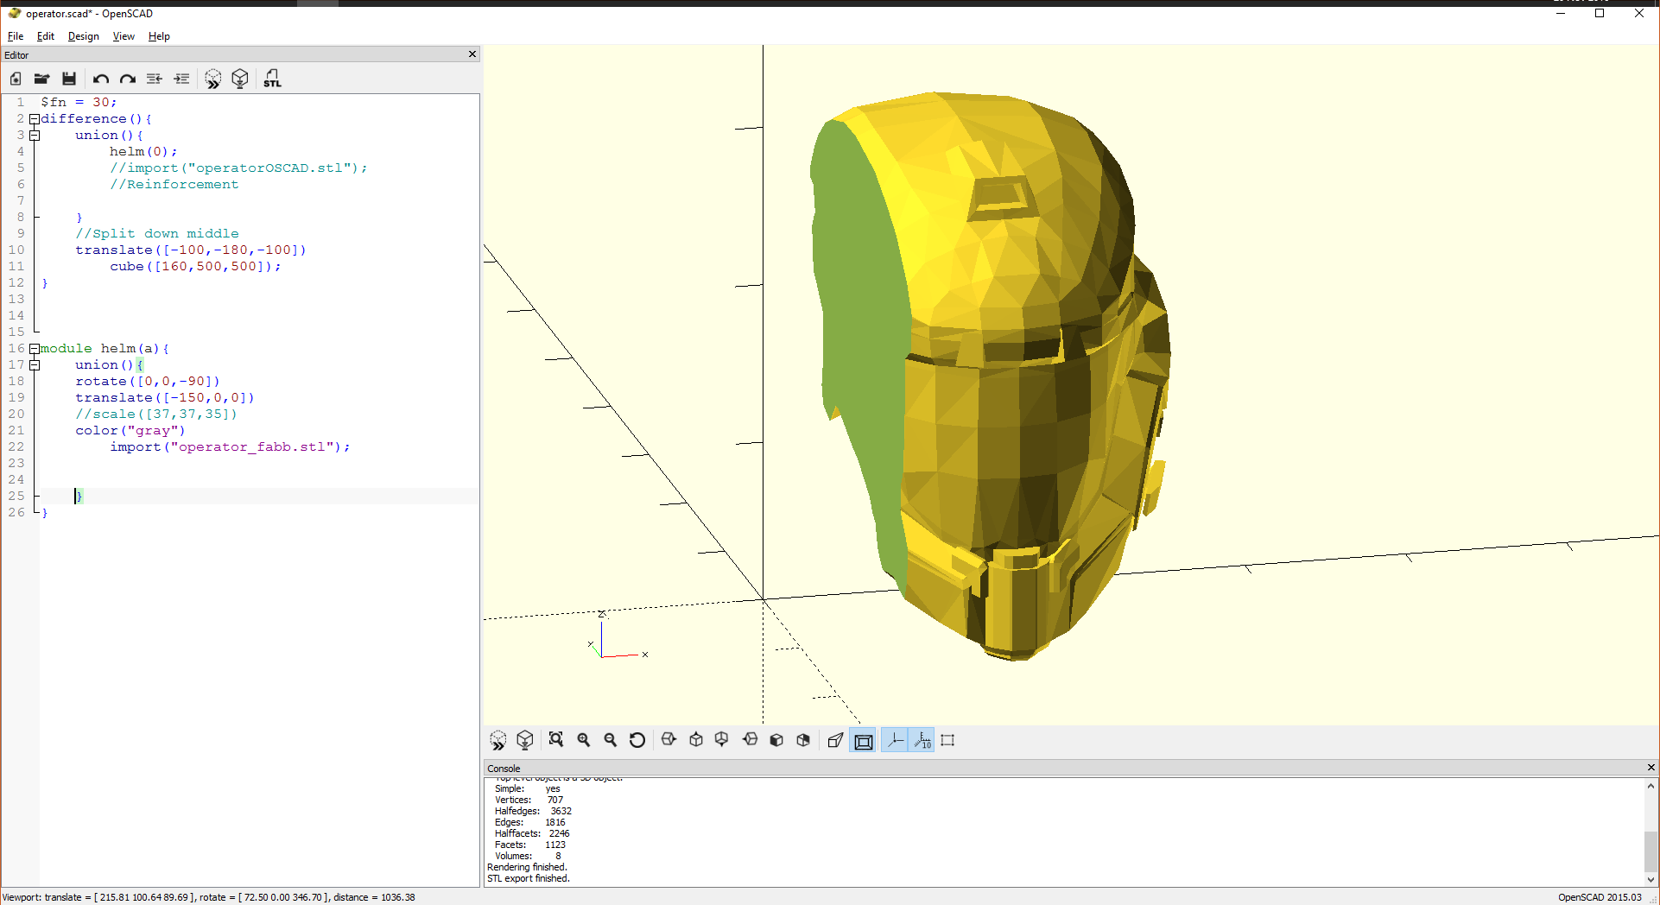Open the File menu
This screenshot has height=905, width=1660.
coord(16,36)
